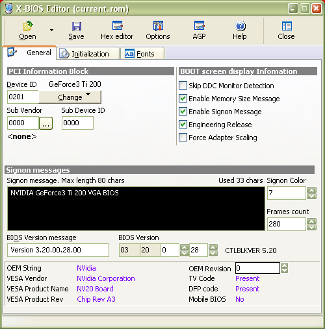Enable Skip DDC Monitor Detection
Screen dimensions: 325x329
tap(183, 86)
